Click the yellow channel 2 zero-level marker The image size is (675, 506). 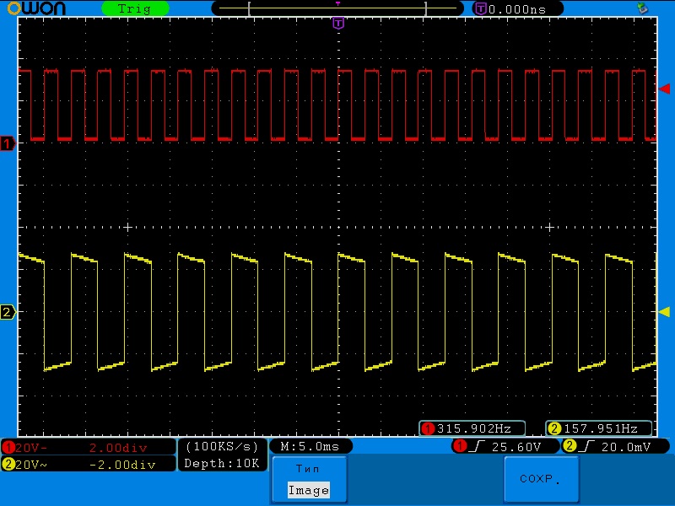click(x=8, y=313)
